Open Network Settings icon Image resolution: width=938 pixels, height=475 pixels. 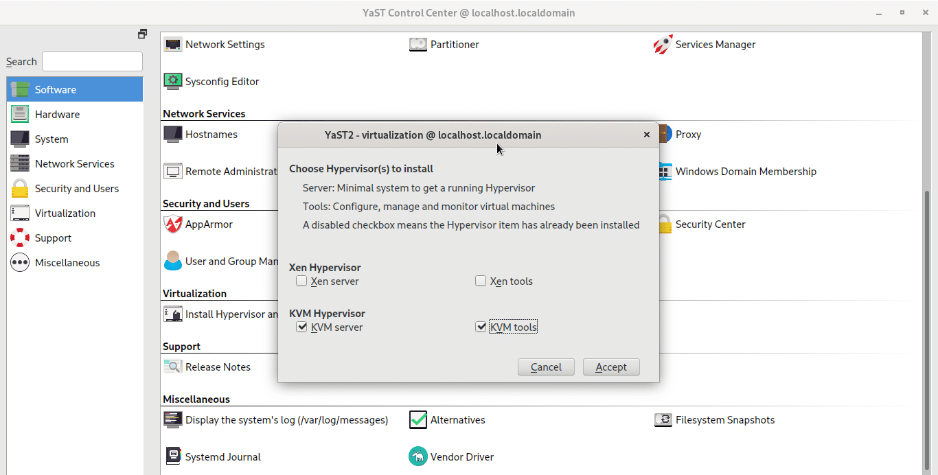pos(173,45)
